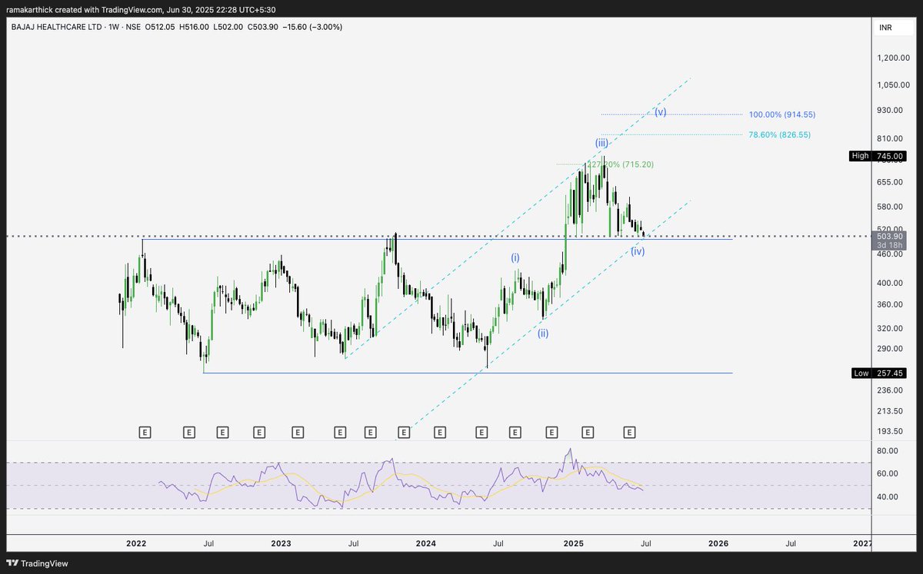
Task: Click the green (715.20) Fibonacci extension label
Action: pyautogui.click(x=621, y=164)
